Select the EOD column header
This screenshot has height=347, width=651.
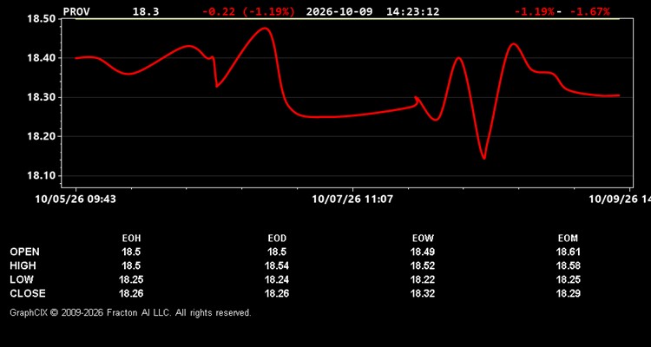[x=277, y=239]
